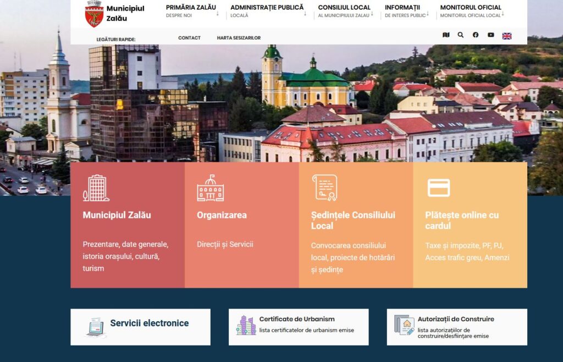Open the YouTube channel icon
This screenshot has width=563, height=362.
(491, 35)
